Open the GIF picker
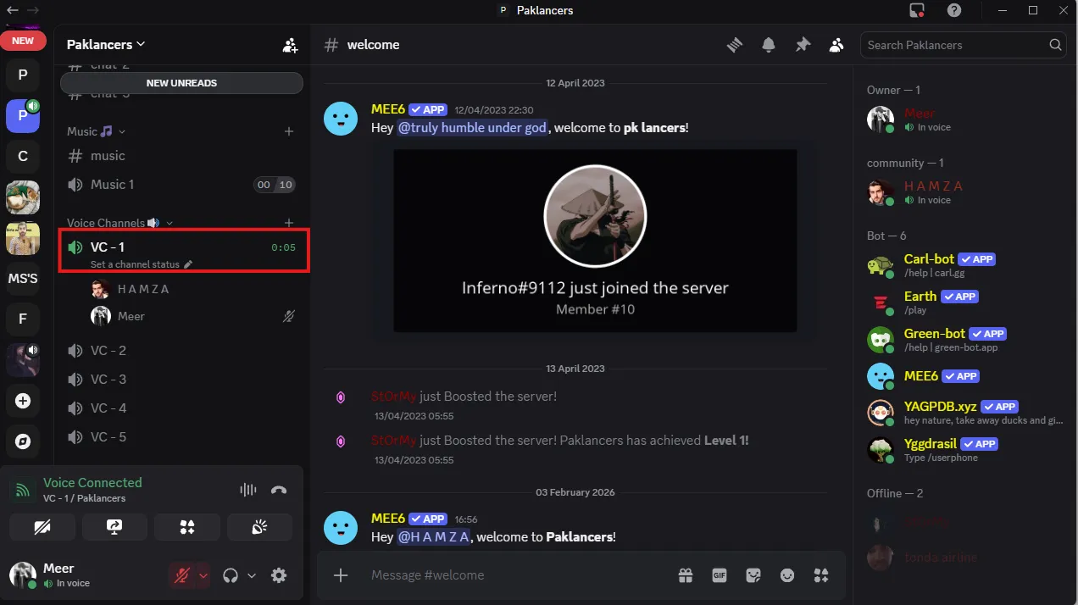Viewport: 1078px width, 605px height. [720, 575]
